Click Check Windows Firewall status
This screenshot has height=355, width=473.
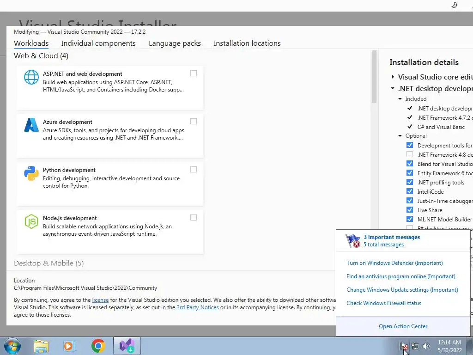[x=384, y=303]
